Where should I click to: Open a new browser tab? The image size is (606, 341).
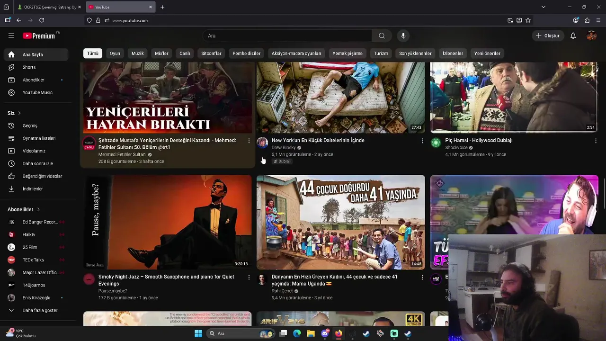[162, 7]
